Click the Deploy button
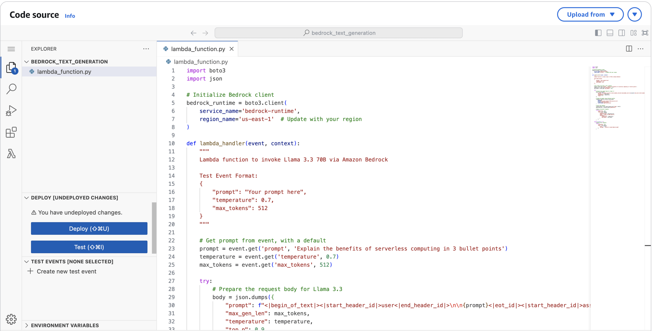 click(x=89, y=228)
